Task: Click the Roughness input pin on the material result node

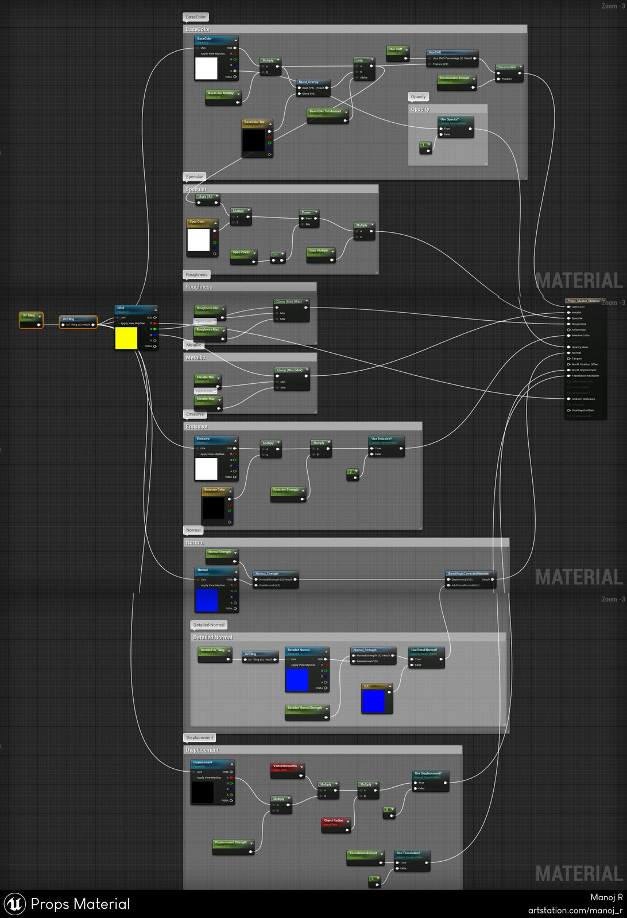Action: 569,324
